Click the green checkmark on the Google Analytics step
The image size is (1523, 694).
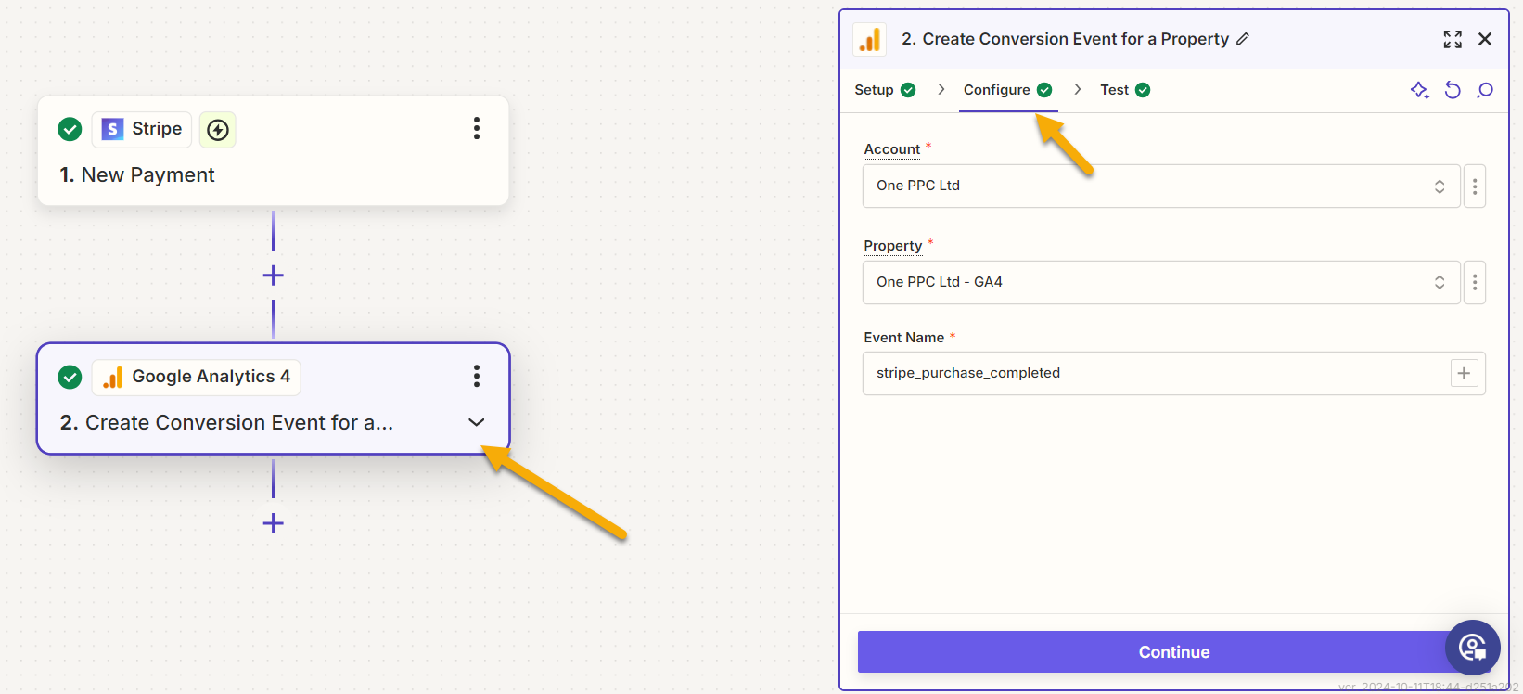[70, 377]
